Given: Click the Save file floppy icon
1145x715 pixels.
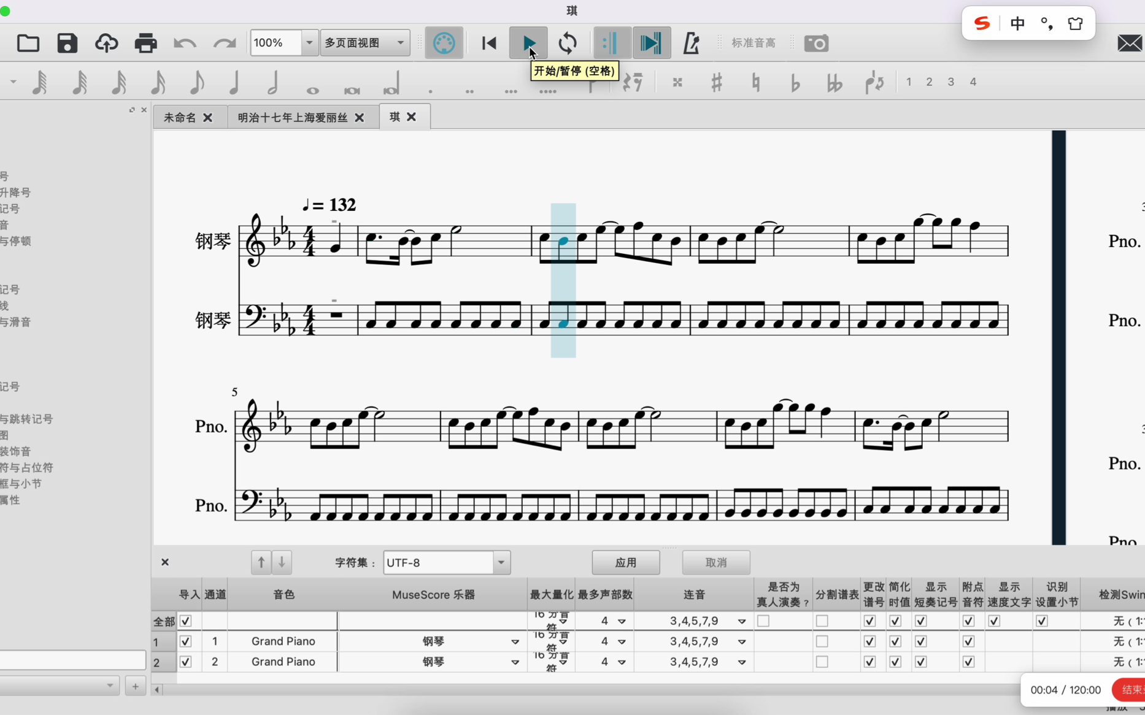Looking at the screenshot, I should [x=67, y=43].
